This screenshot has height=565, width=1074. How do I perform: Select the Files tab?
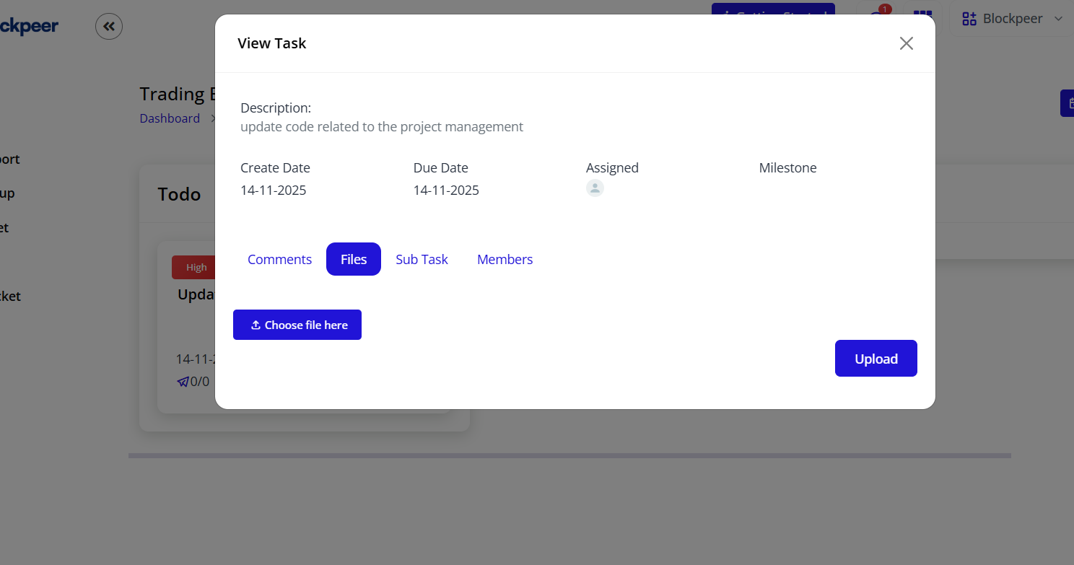(353, 259)
